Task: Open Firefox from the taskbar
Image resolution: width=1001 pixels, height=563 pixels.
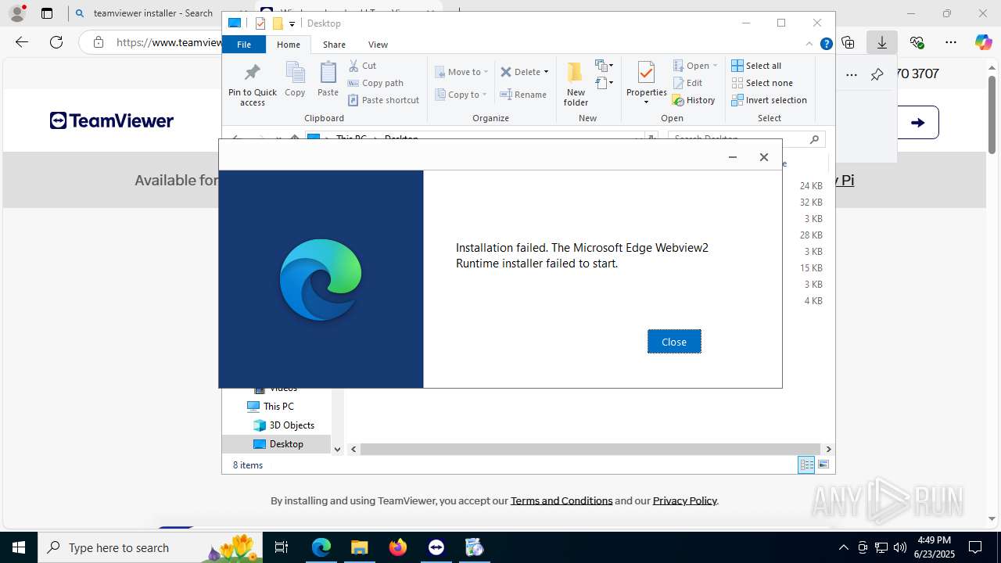Action: click(x=398, y=547)
